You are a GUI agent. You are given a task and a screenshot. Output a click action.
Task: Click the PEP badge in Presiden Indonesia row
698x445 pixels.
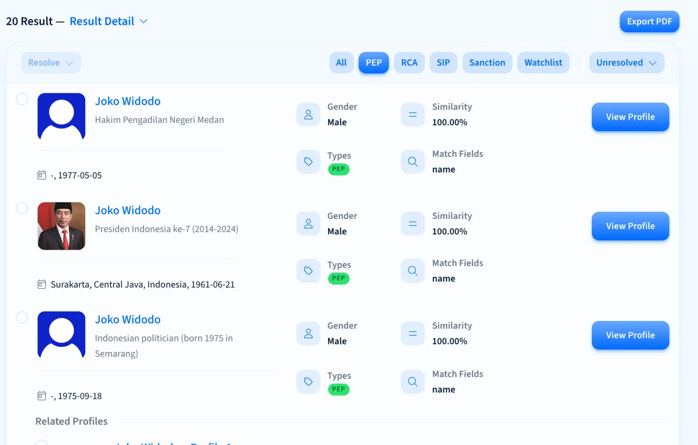(x=339, y=279)
